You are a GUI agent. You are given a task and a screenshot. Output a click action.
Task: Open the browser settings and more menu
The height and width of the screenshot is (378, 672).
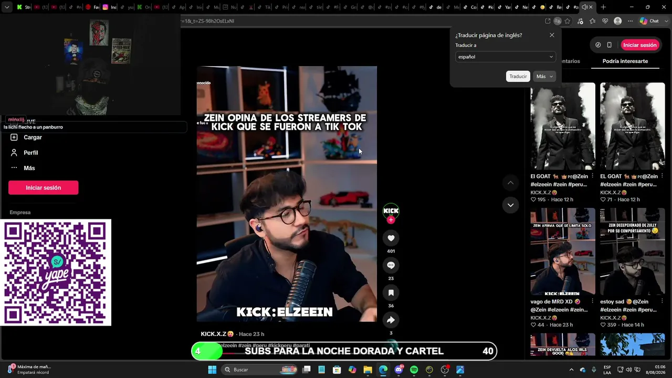pos(630,21)
